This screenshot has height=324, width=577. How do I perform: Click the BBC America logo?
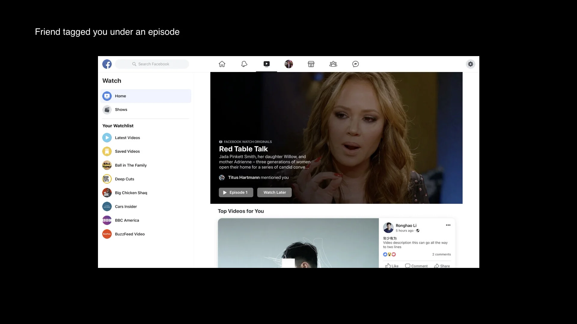click(107, 220)
